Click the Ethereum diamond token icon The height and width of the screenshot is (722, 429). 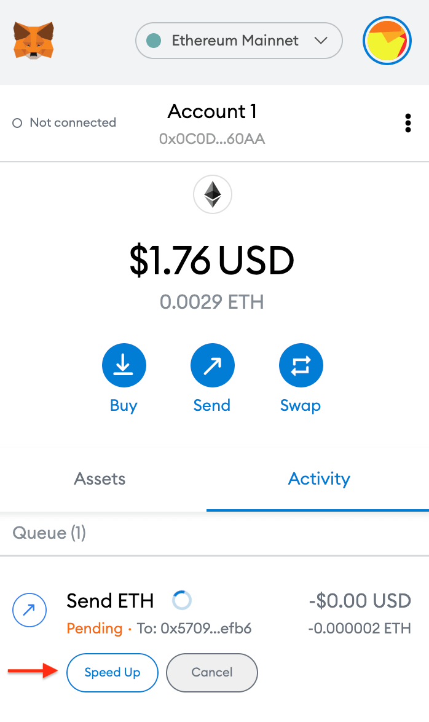pos(212,194)
